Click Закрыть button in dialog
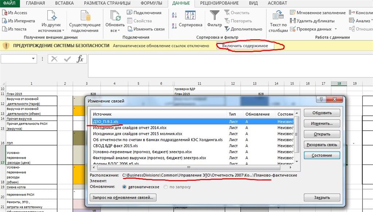This screenshot has height=212, width=373. coord(322,197)
